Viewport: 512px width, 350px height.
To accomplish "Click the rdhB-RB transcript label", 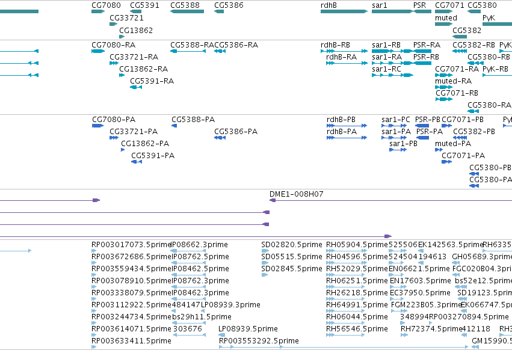I will click(x=335, y=45).
